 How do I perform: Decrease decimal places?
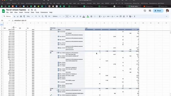tap(42, 16)
